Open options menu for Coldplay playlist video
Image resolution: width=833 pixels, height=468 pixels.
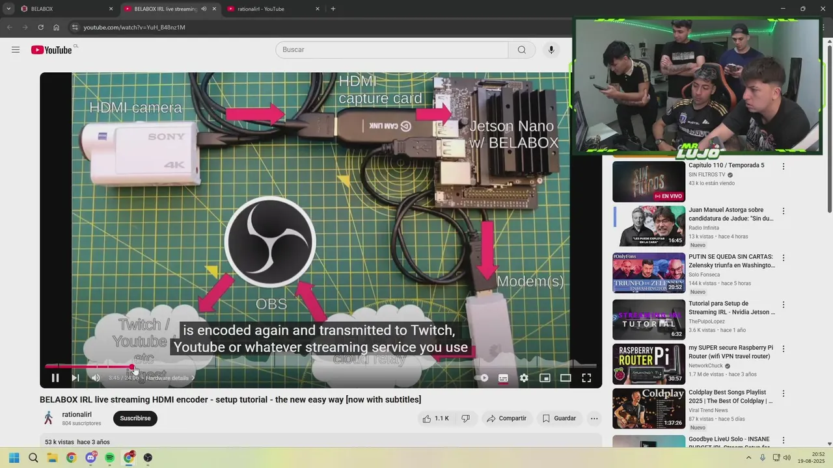[784, 393]
